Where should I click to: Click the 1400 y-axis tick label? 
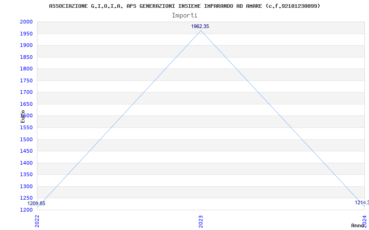[x=26, y=163]
